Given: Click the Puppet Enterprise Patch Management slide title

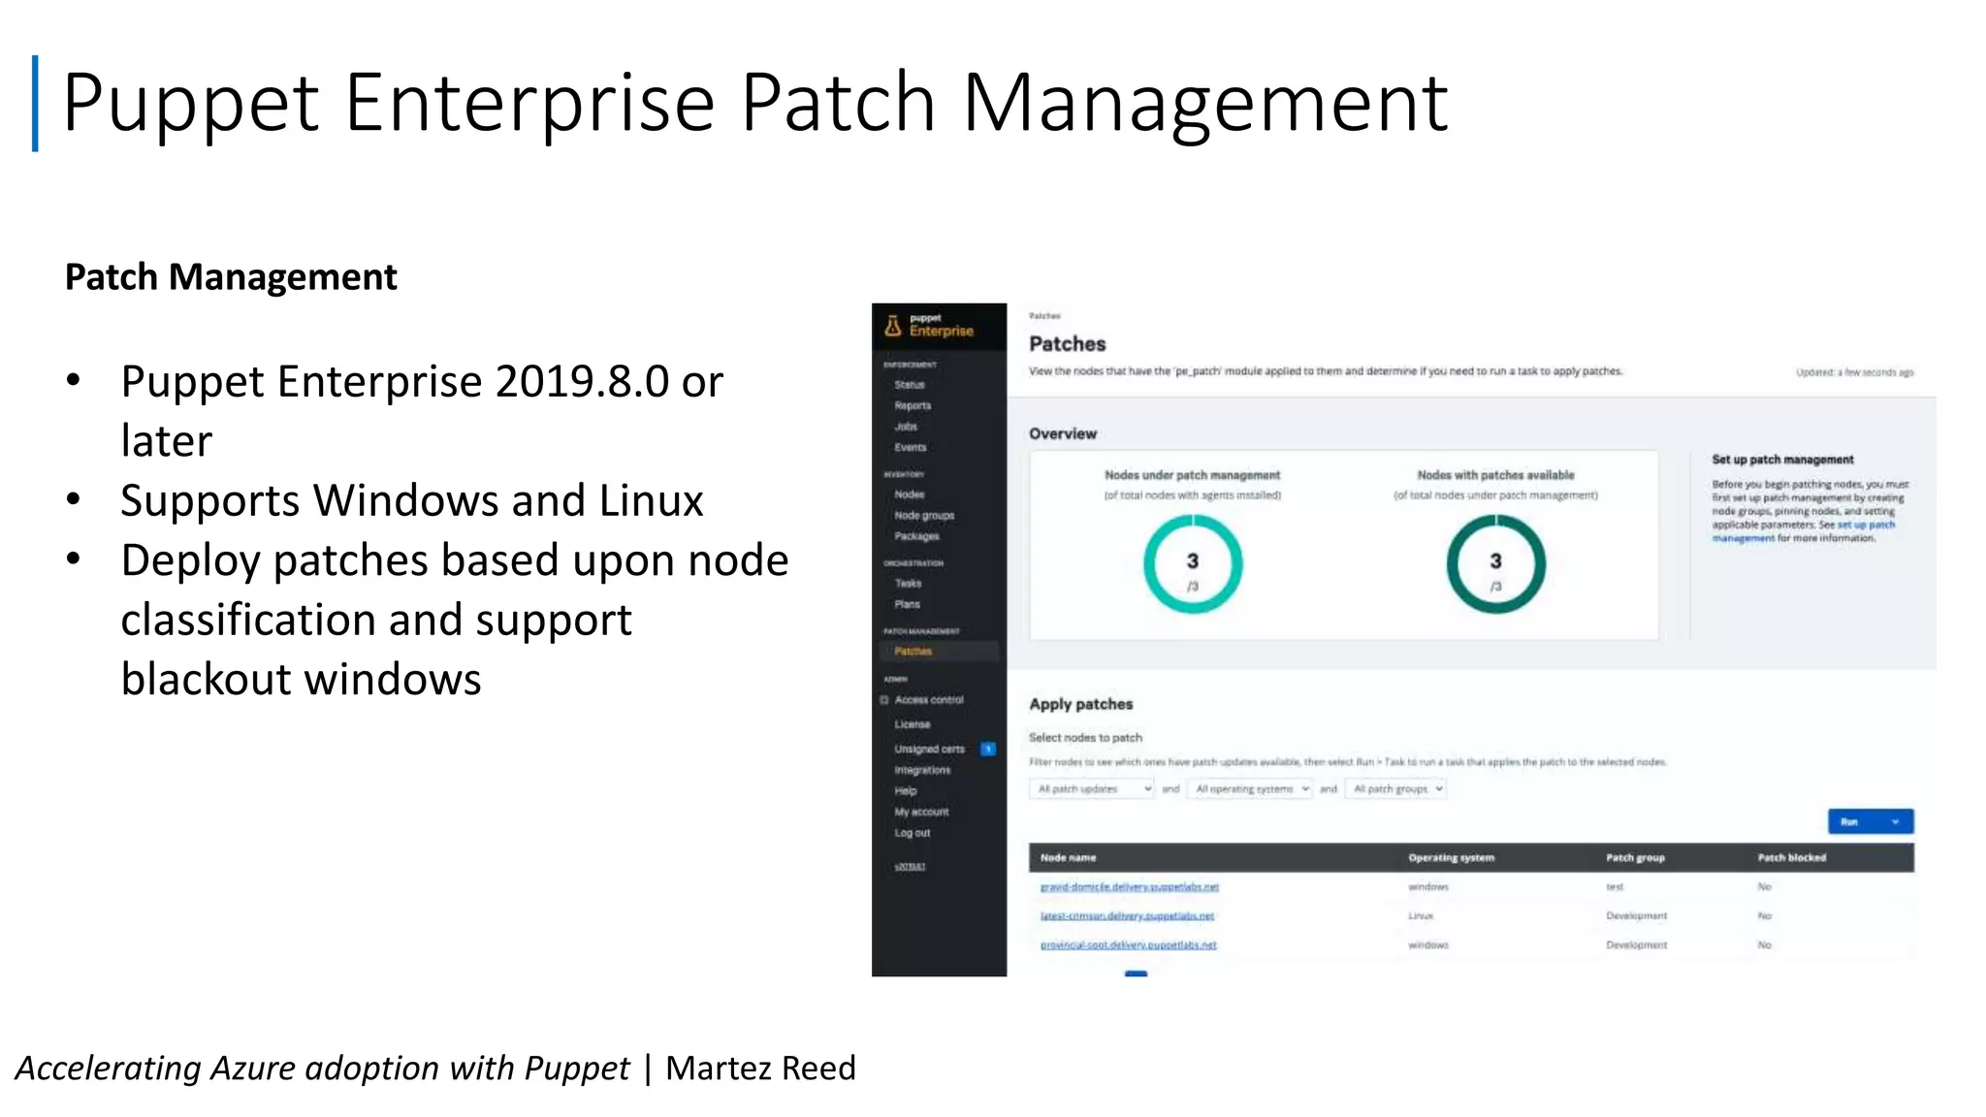Looking at the screenshot, I should tap(755, 105).
